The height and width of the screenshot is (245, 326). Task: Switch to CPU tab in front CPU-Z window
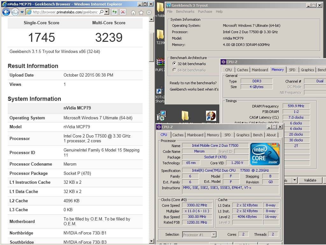[x=164, y=135]
